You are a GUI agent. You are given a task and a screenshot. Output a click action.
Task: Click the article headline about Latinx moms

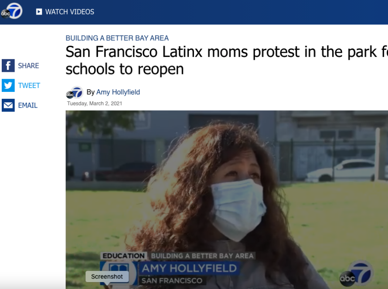[x=226, y=60]
